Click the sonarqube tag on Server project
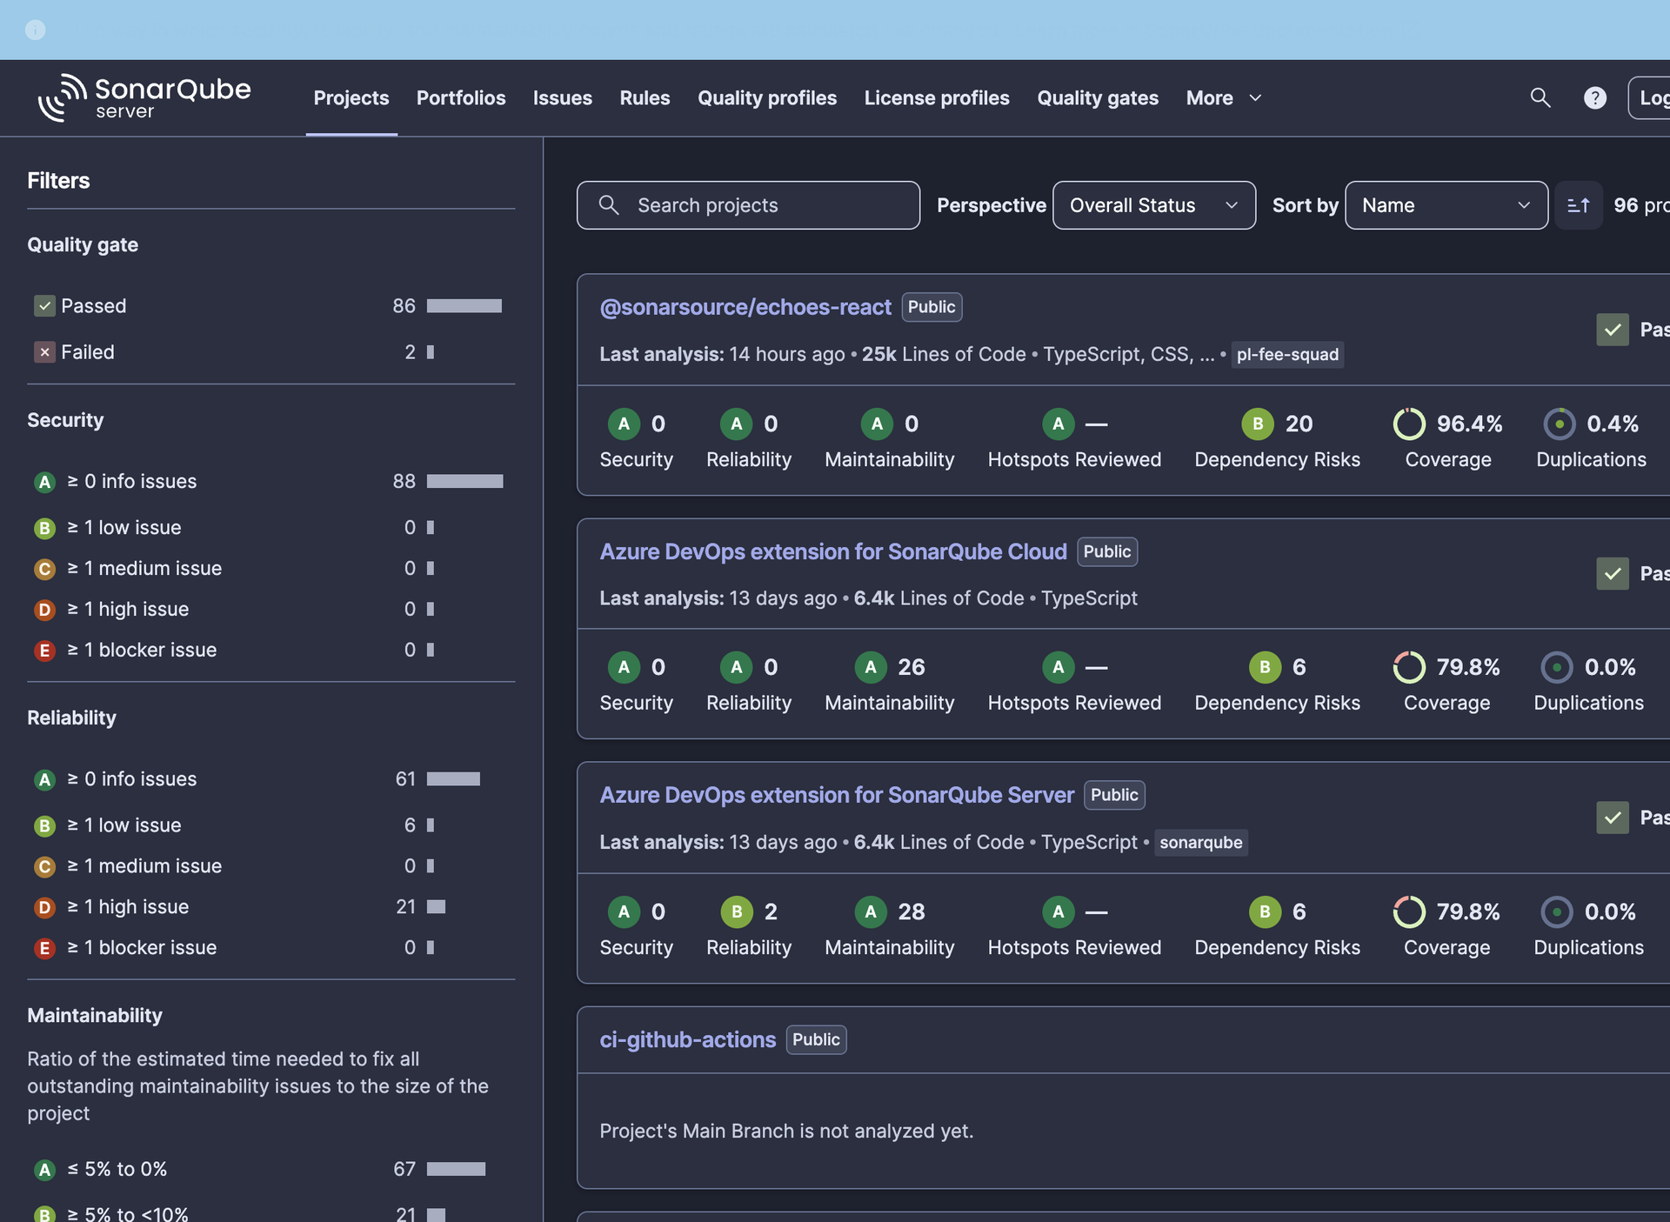The image size is (1670, 1222). (x=1200, y=842)
